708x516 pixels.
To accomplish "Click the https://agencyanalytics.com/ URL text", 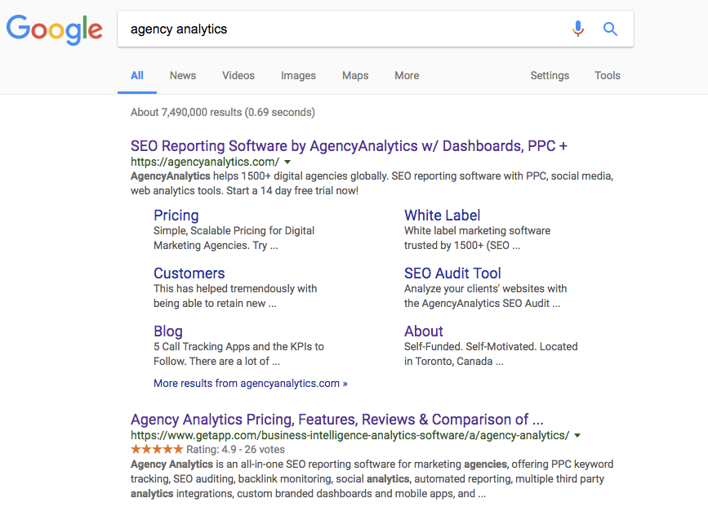I will (x=205, y=162).
